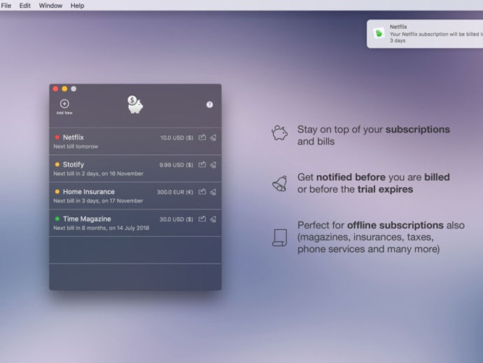Click 'Get notified before you are billed' text
This screenshot has width=483, height=363.
point(373,177)
